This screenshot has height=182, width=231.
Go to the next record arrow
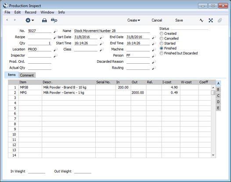(x=14, y=20)
